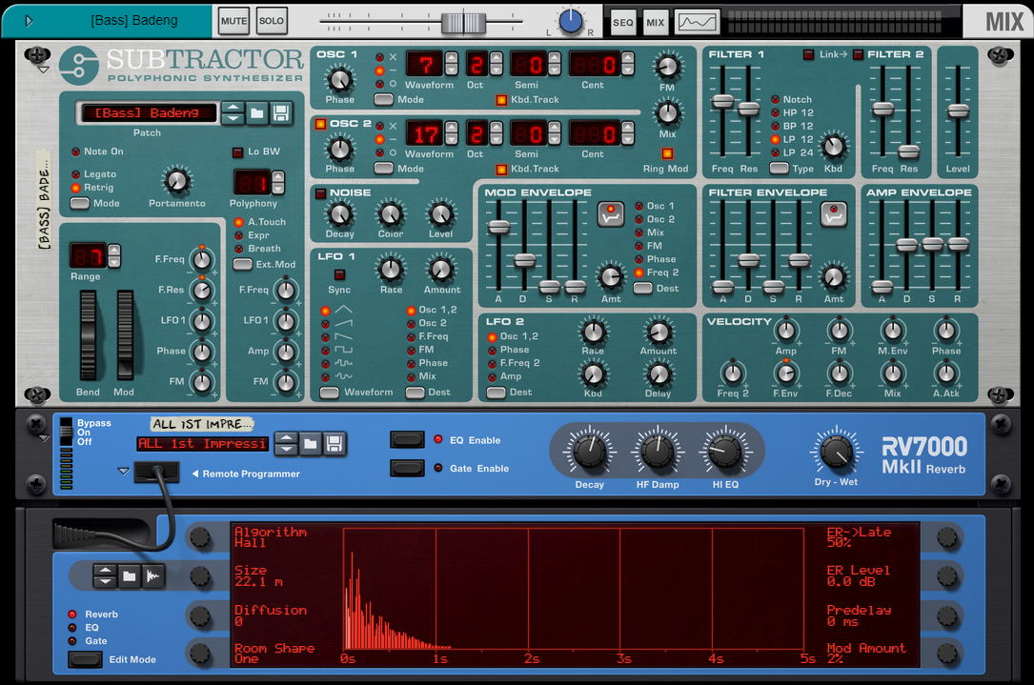Toggle the Filter Envelope invert button
This screenshot has height=685, width=1034.
point(834,214)
